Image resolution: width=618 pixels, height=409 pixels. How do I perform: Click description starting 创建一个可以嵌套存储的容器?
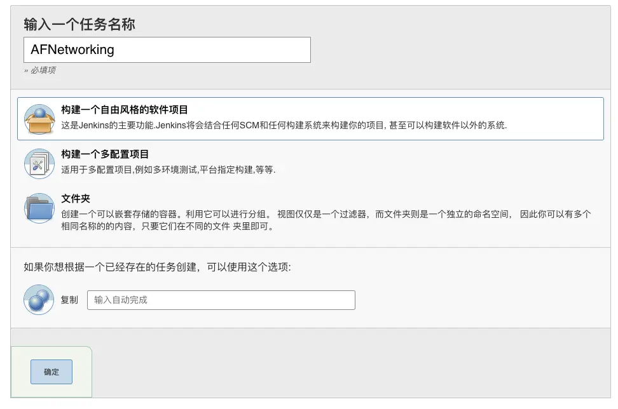(x=326, y=220)
